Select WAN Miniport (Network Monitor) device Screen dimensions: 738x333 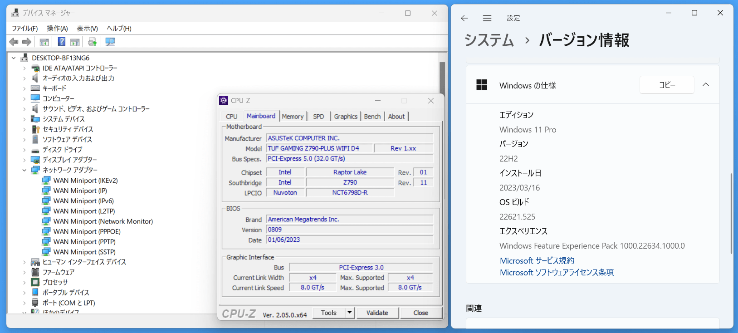coord(103,221)
